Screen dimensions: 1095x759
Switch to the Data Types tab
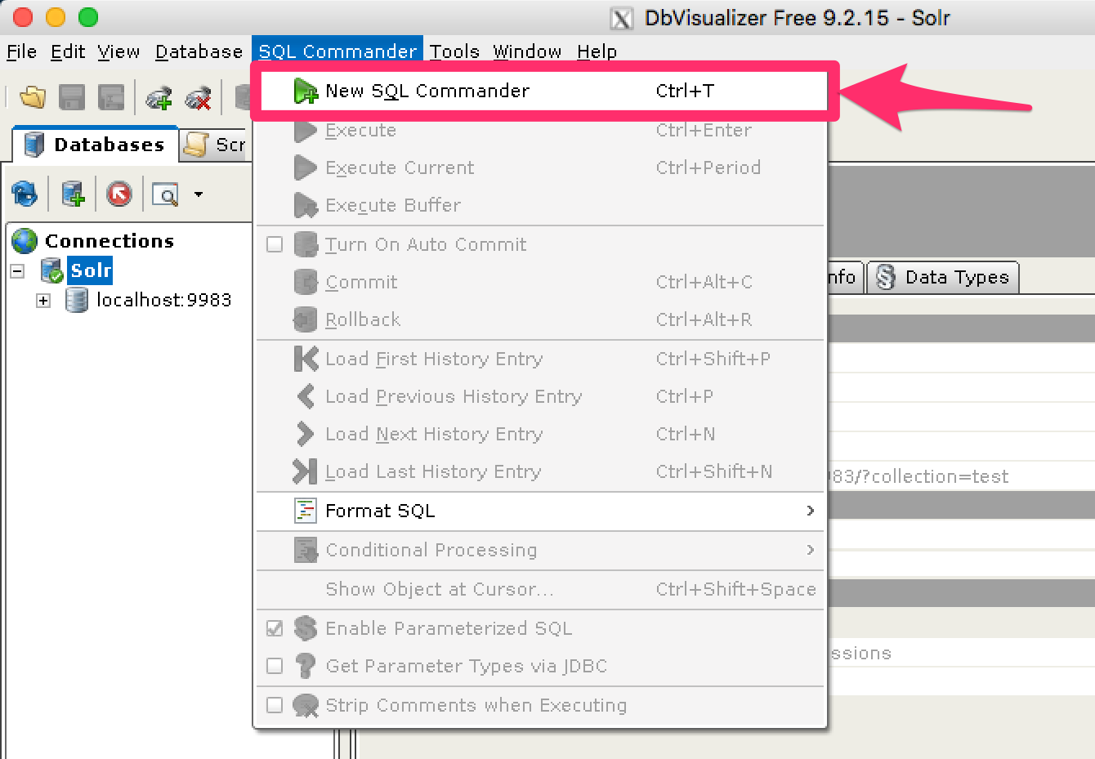tap(944, 278)
